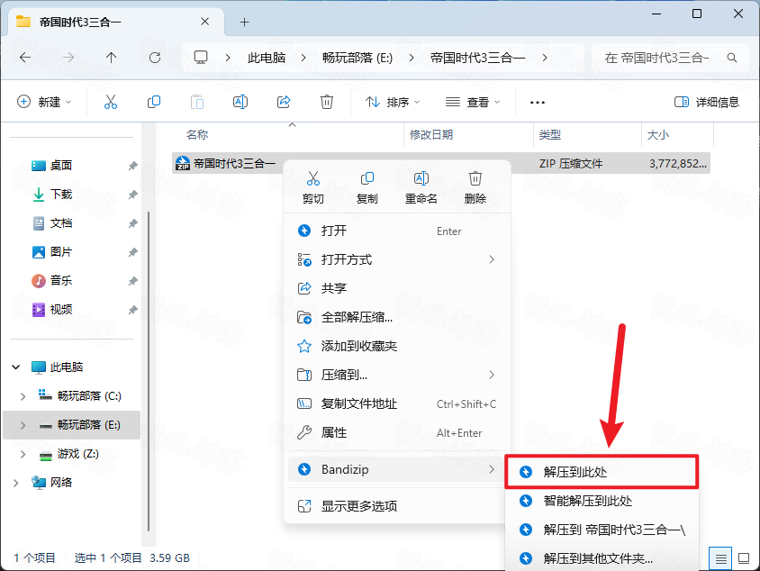The image size is (760, 571).
Task: Click the Cut icon in the toolbar
Action: click(111, 102)
